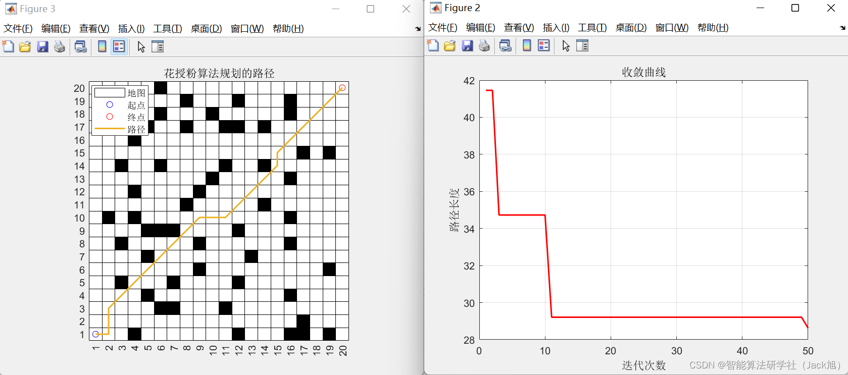This screenshot has height=375, width=848.
Task: Click MATLAB logo in Figure 3 title bar
Action: click(11, 9)
